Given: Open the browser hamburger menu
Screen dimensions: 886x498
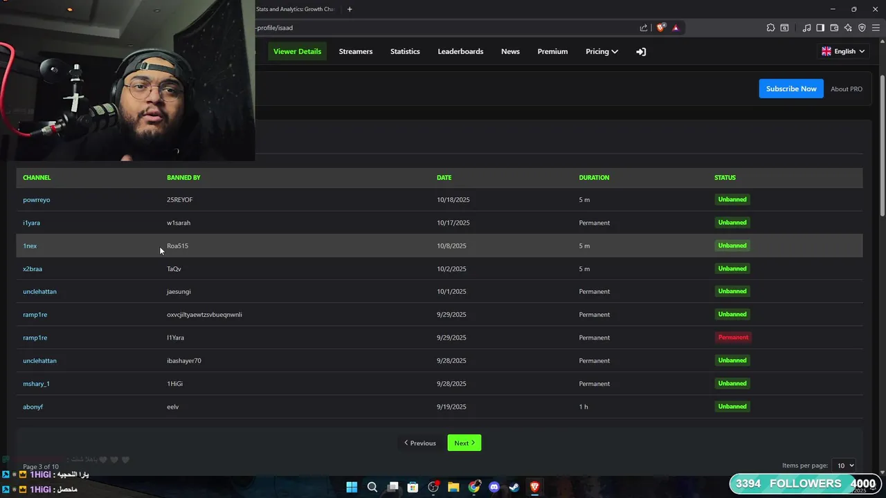Looking at the screenshot, I should pos(876,28).
